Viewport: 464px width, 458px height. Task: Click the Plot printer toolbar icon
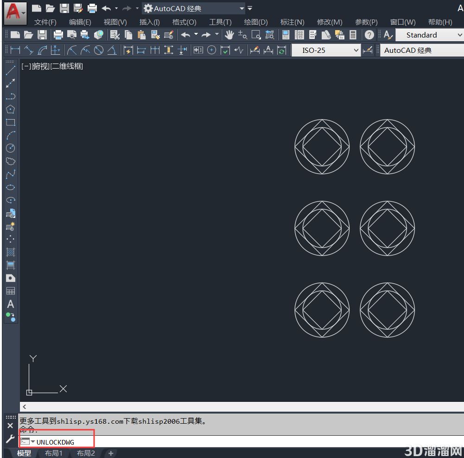[58, 35]
